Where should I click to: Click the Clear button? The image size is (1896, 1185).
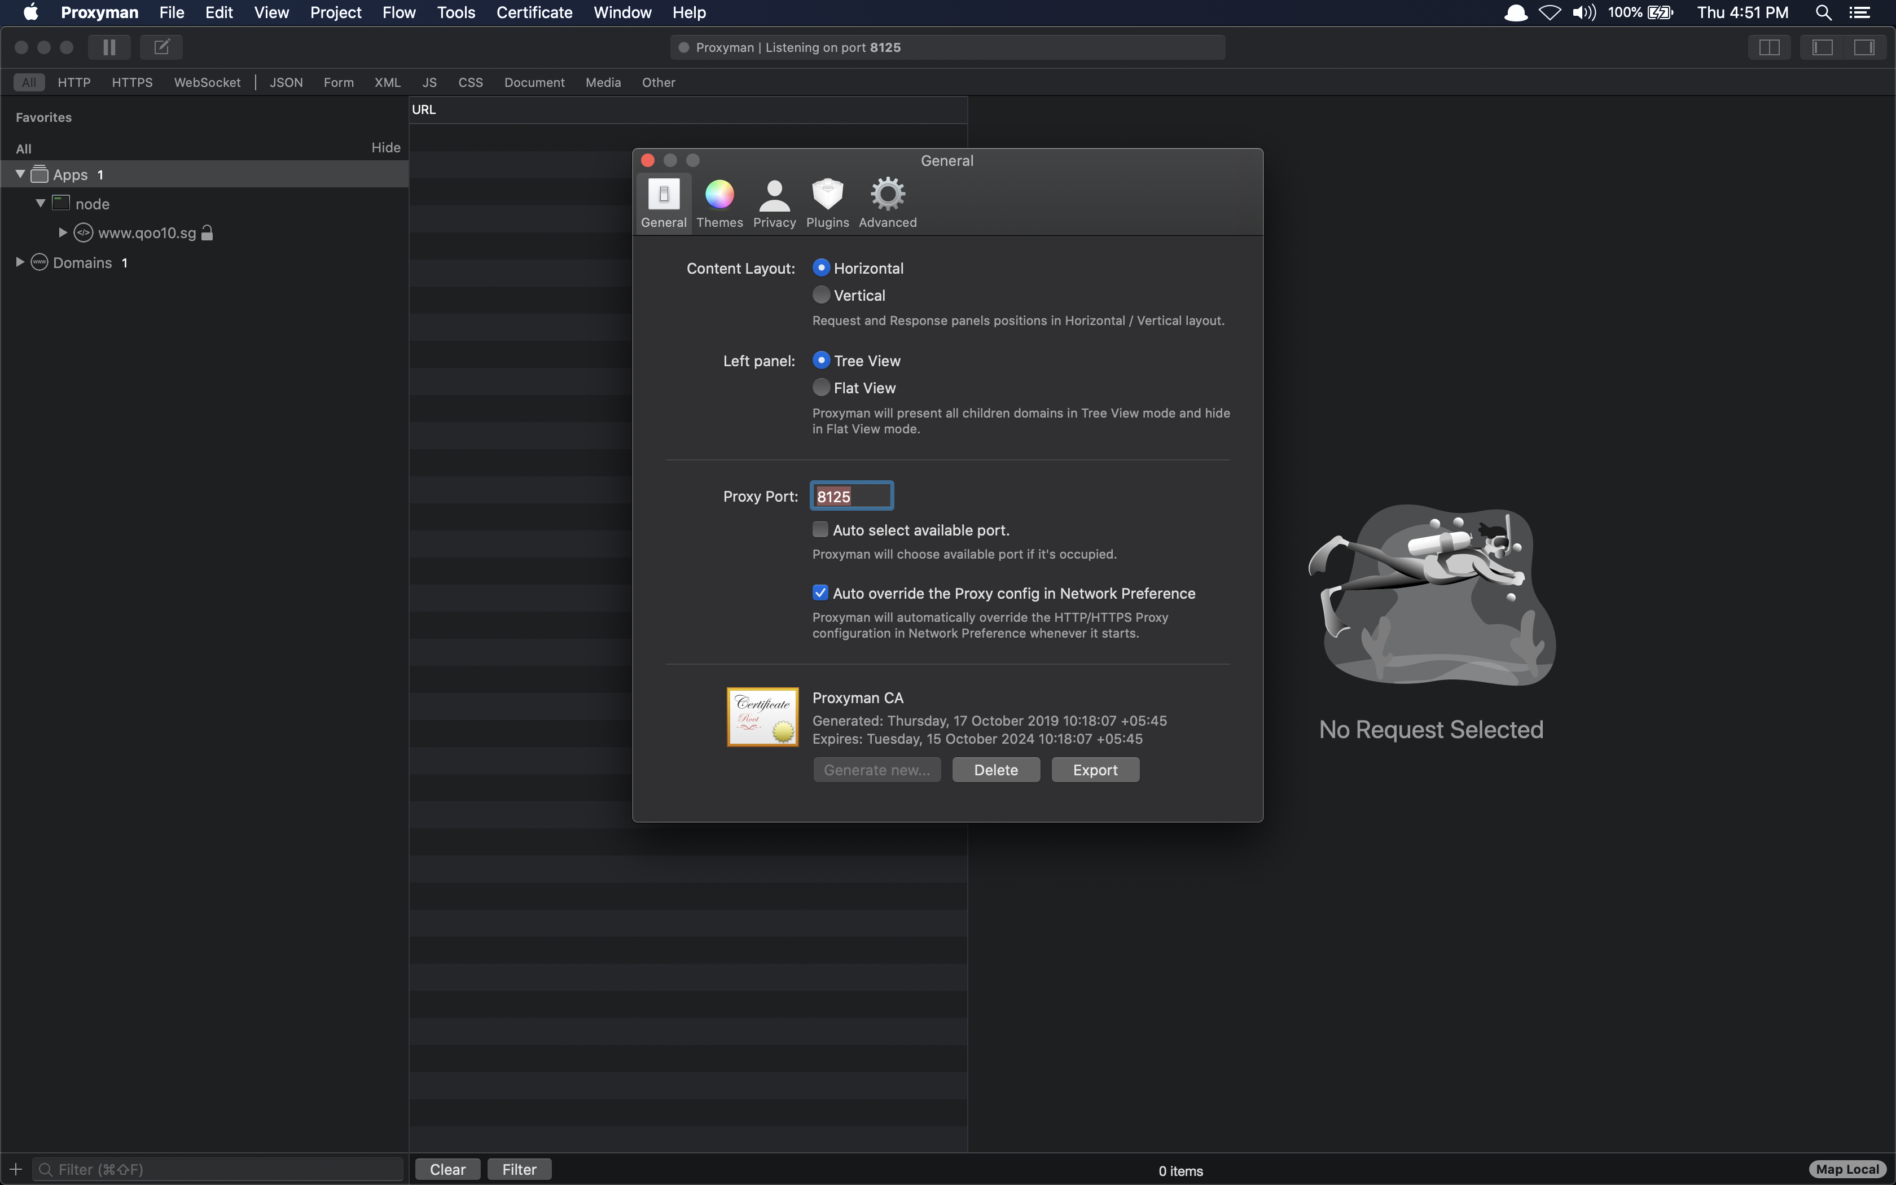(447, 1169)
